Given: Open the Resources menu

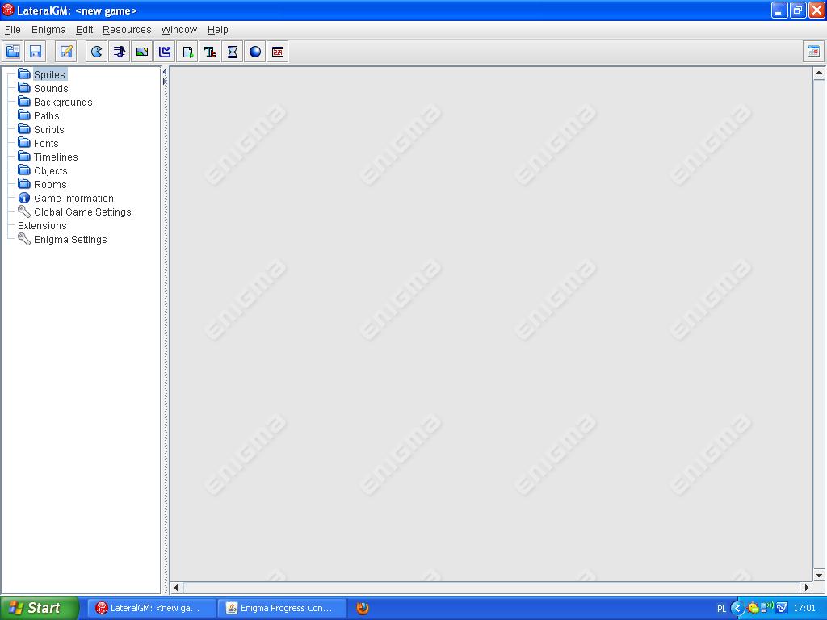Looking at the screenshot, I should 127,30.
